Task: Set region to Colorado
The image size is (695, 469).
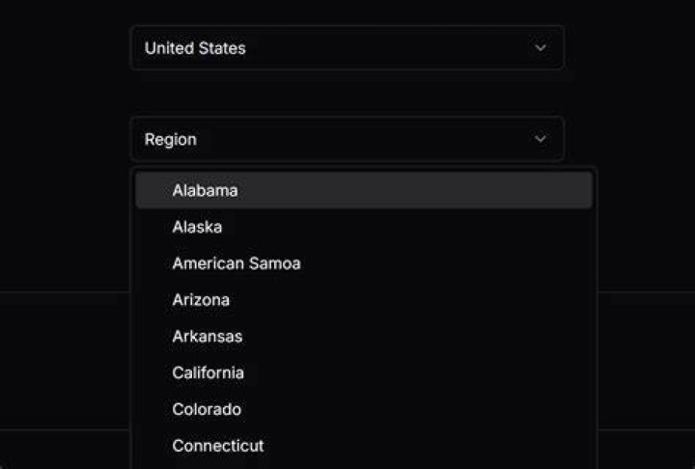Action: (x=364, y=409)
